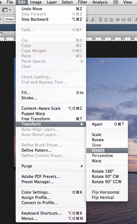This screenshot has height=224, width=137.
Task: Choose Undo Move from Edit menu
Action: pyautogui.click(x=51, y=9)
